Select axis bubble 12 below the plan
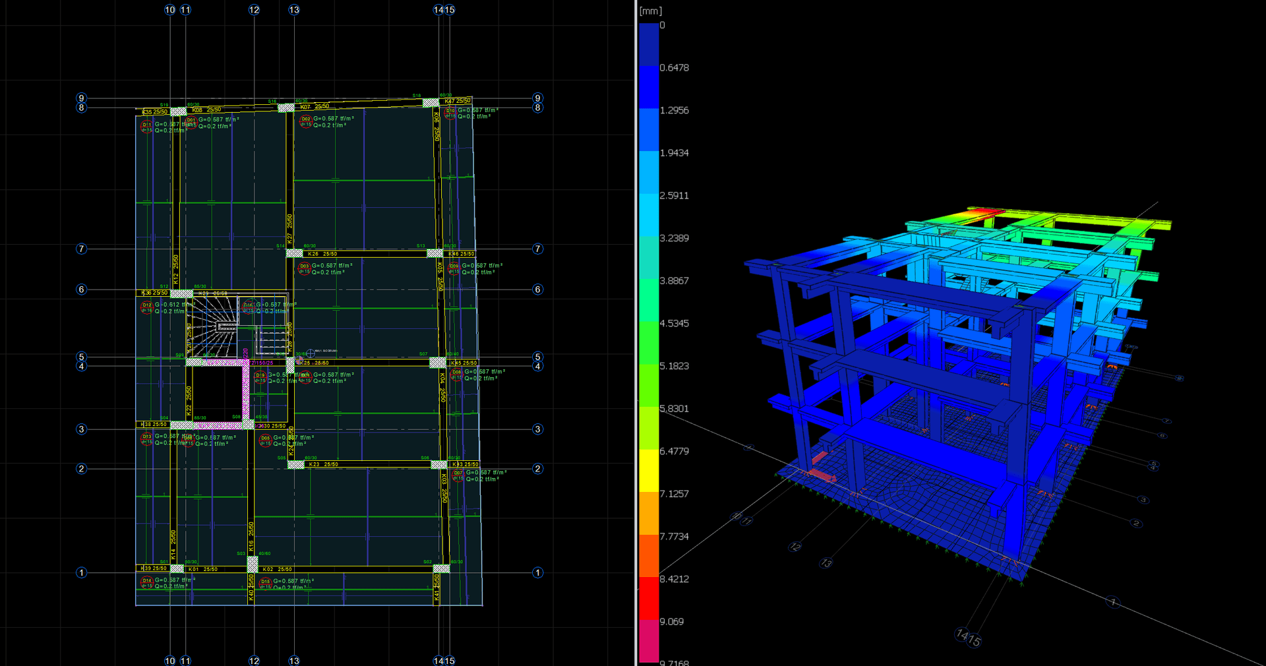1266x666 pixels. 254,660
